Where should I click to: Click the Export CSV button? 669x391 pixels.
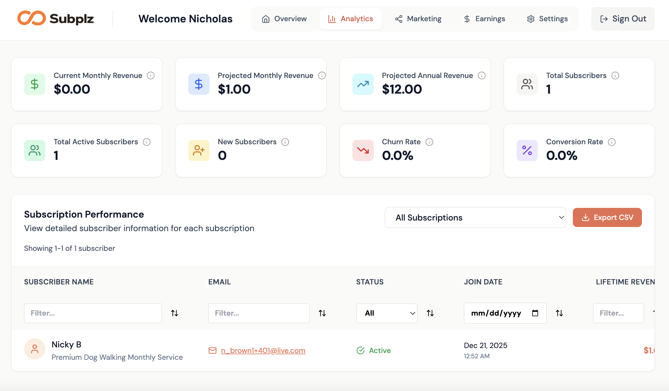point(607,217)
